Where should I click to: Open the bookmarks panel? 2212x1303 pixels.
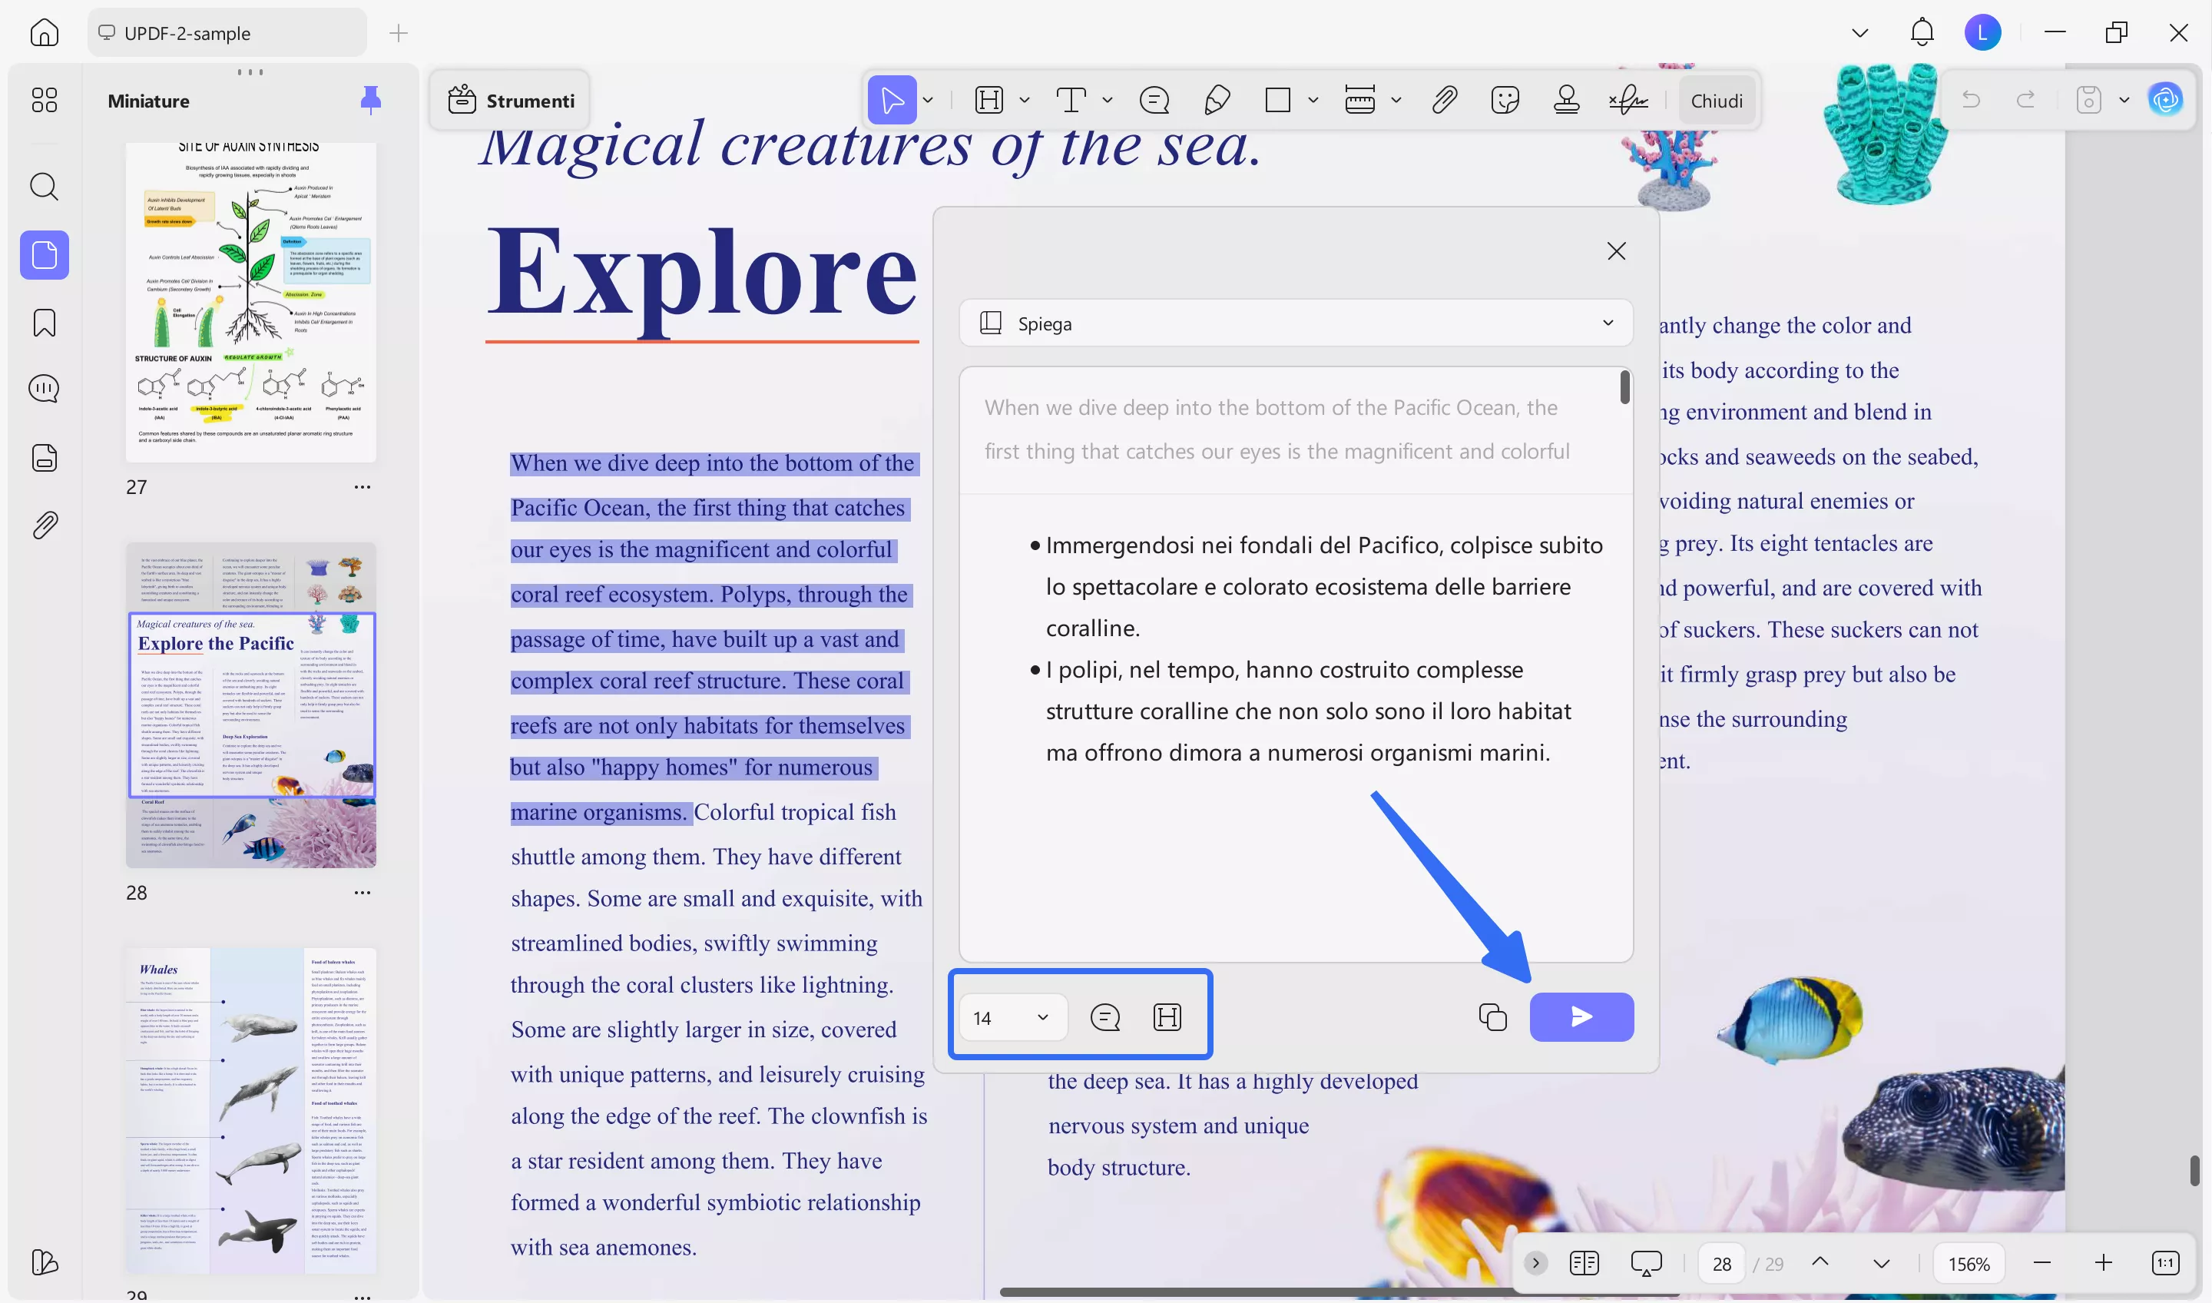tap(42, 323)
